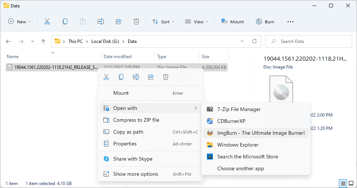Click the Delete trash icon in the toolbar
The height and width of the screenshot is (188, 357).
point(136,21)
